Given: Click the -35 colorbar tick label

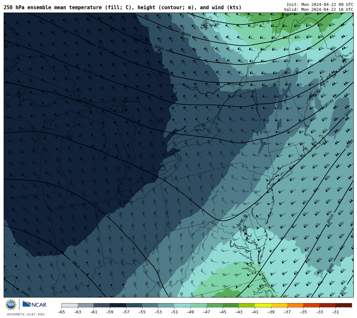Looking at the screenshot, I should tap(303, 312).
